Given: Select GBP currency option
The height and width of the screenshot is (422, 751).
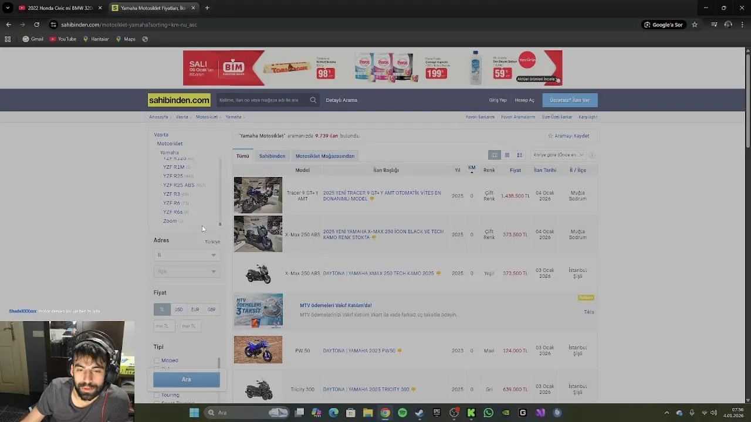Looking at the screenshot, I should coord(211,309).
